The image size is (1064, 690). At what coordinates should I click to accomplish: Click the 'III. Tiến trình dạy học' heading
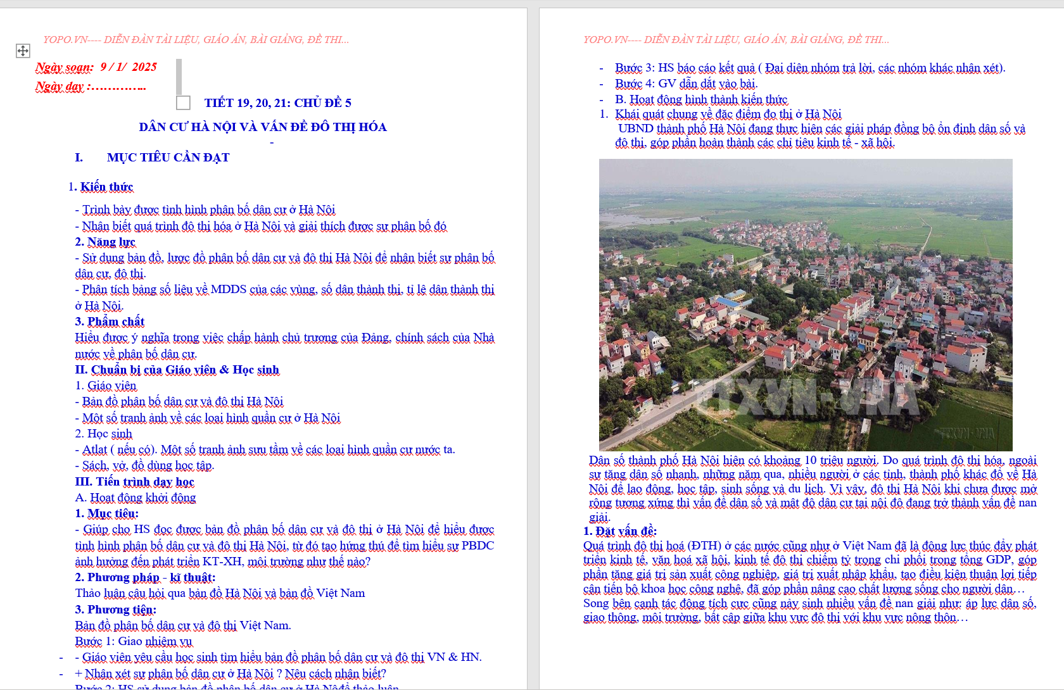(x=134, y=482)
